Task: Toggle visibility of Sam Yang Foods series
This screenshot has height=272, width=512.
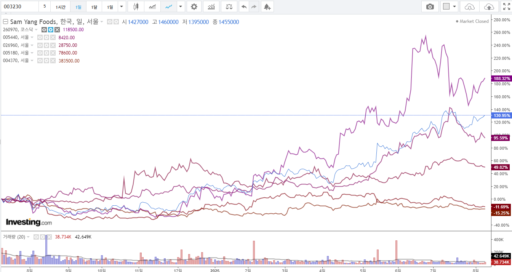Action: pos(110,22)
